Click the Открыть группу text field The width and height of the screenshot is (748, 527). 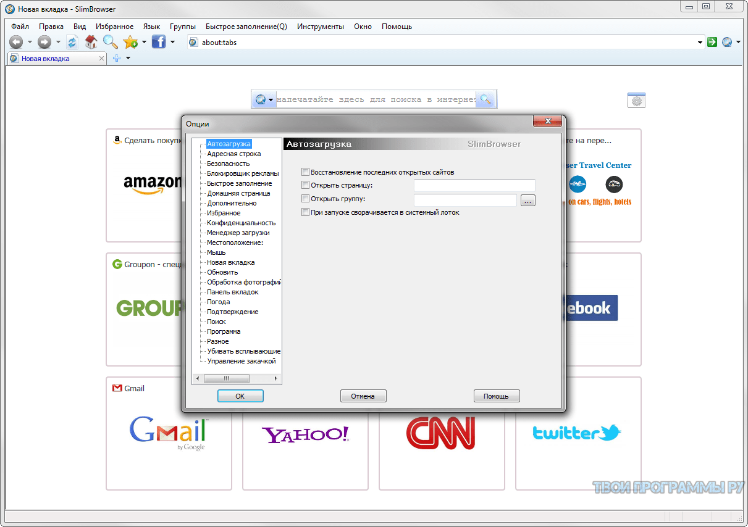(465, 200)
